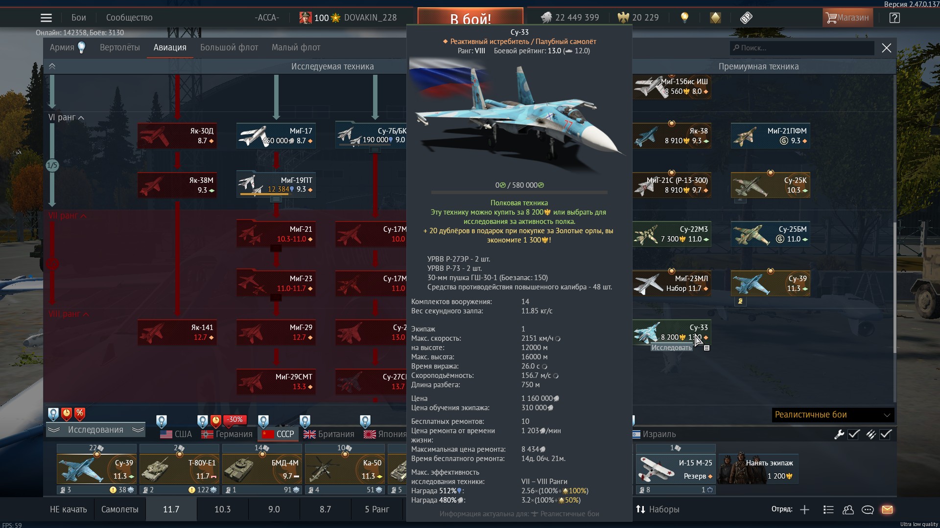Switch to the Вертолёты tab
The height and width of the screenshot is (528, 940).
tap(120, 47)
